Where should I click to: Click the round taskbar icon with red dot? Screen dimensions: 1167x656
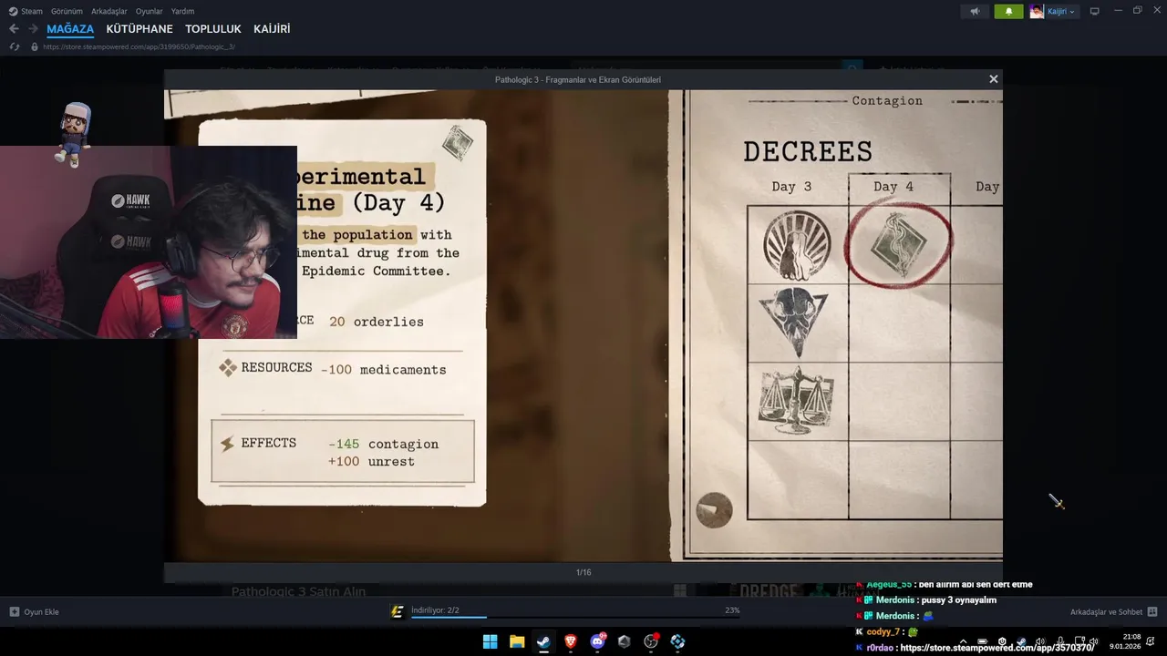[651, 641]
